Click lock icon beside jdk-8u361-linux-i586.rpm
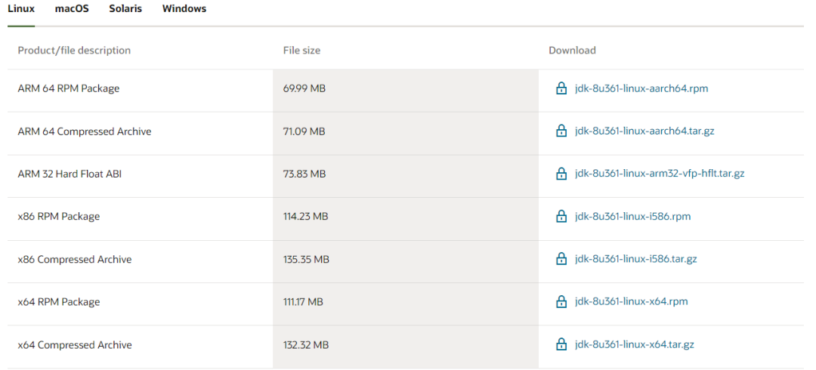 561,217
